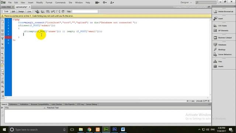The image size is (236, 133).
Task: Open the Browser Compatibility results tab
Action: tap(40, 104)
